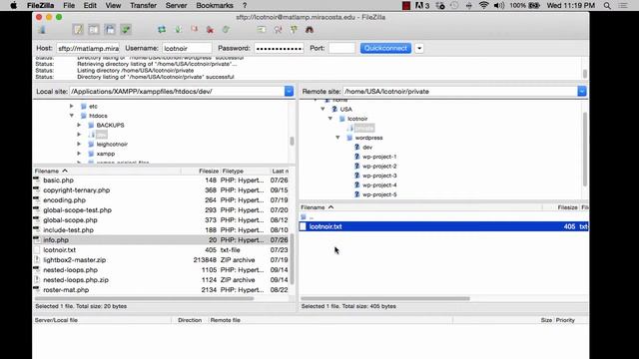The image size is (639, 359).
Task: Click the remote file list horizontal scrollbar
Action: pyautogui.click(x=385, y=298)
